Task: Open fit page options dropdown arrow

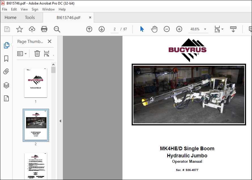Action: click(223, 29)
